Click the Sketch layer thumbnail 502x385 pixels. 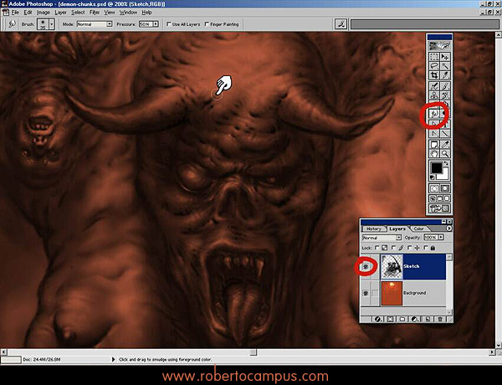pos(392,266)
